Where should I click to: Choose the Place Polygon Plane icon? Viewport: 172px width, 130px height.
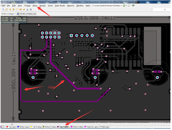pyautogui.click(x=24, y=9)
